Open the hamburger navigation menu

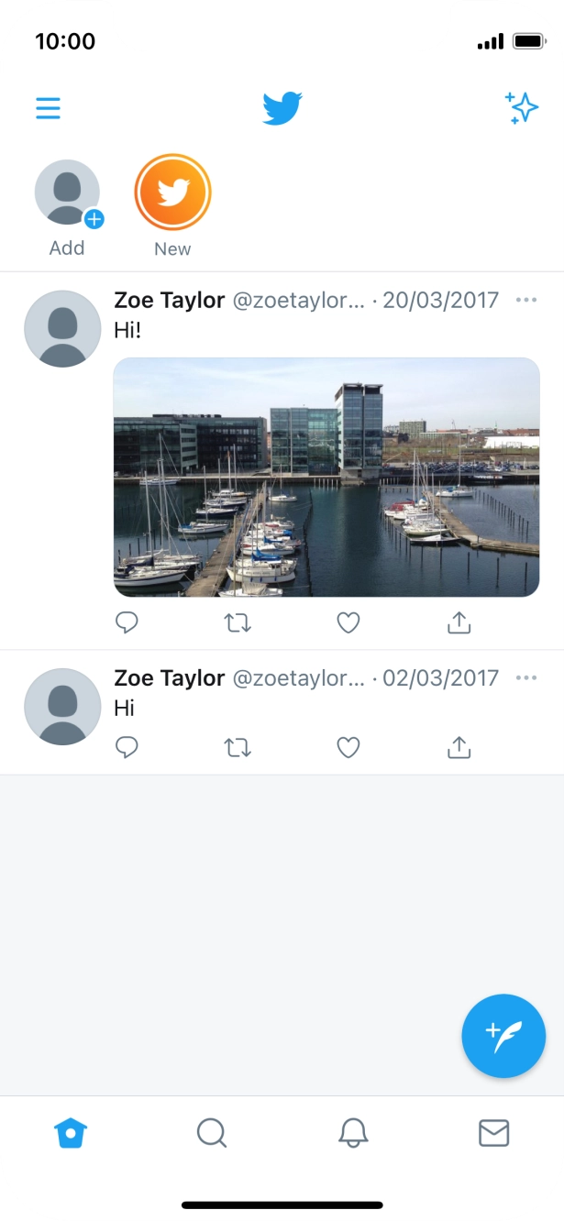click(48, 107)
